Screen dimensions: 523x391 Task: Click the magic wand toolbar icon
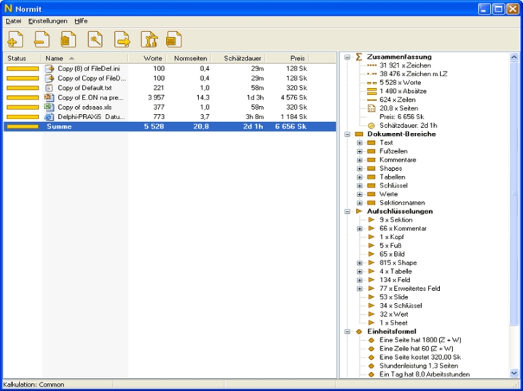point(95,39)
